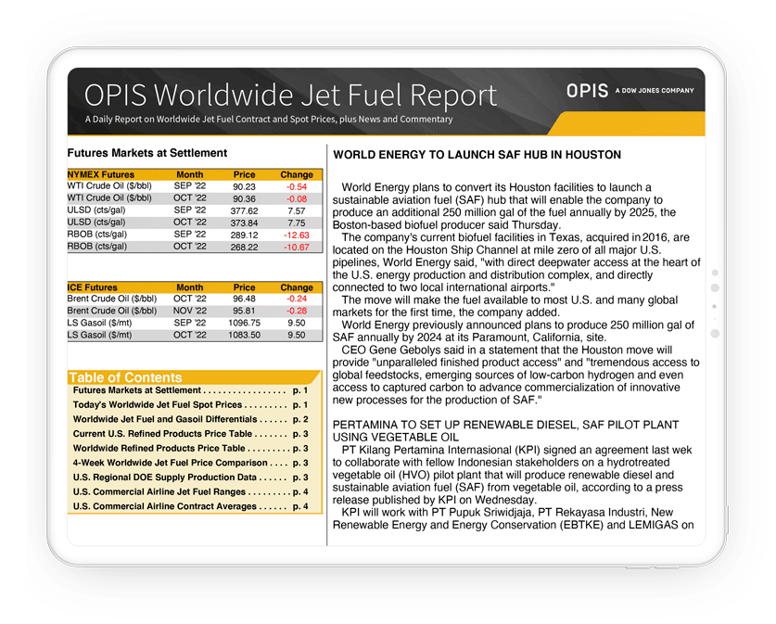
Task: Click the Futures Markets at Settlement heading
Action: pos(146,153)
